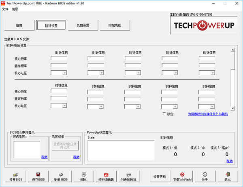The height and width of the screenshot is (187, 243).
Task: Click scrollbar up arrow in clock panel
Action: (x=232, y=50)
